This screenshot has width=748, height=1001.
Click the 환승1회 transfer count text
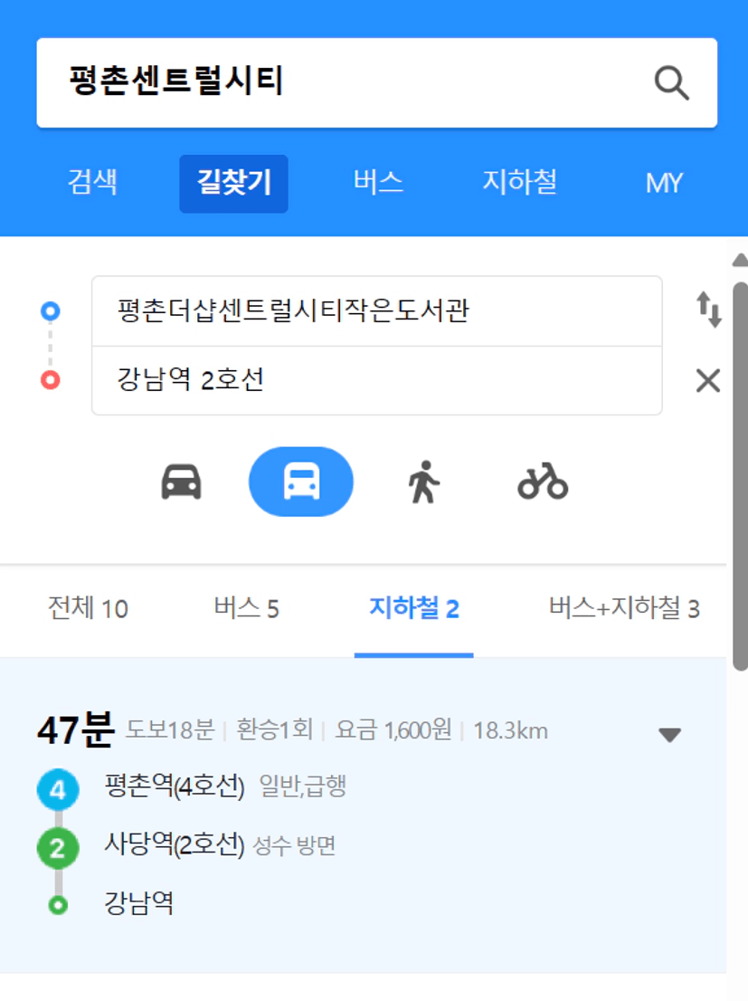click(x=275, y=730)
